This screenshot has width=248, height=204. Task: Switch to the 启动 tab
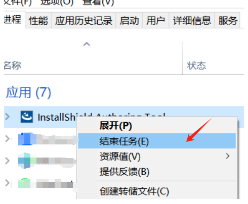coord(129,20)
